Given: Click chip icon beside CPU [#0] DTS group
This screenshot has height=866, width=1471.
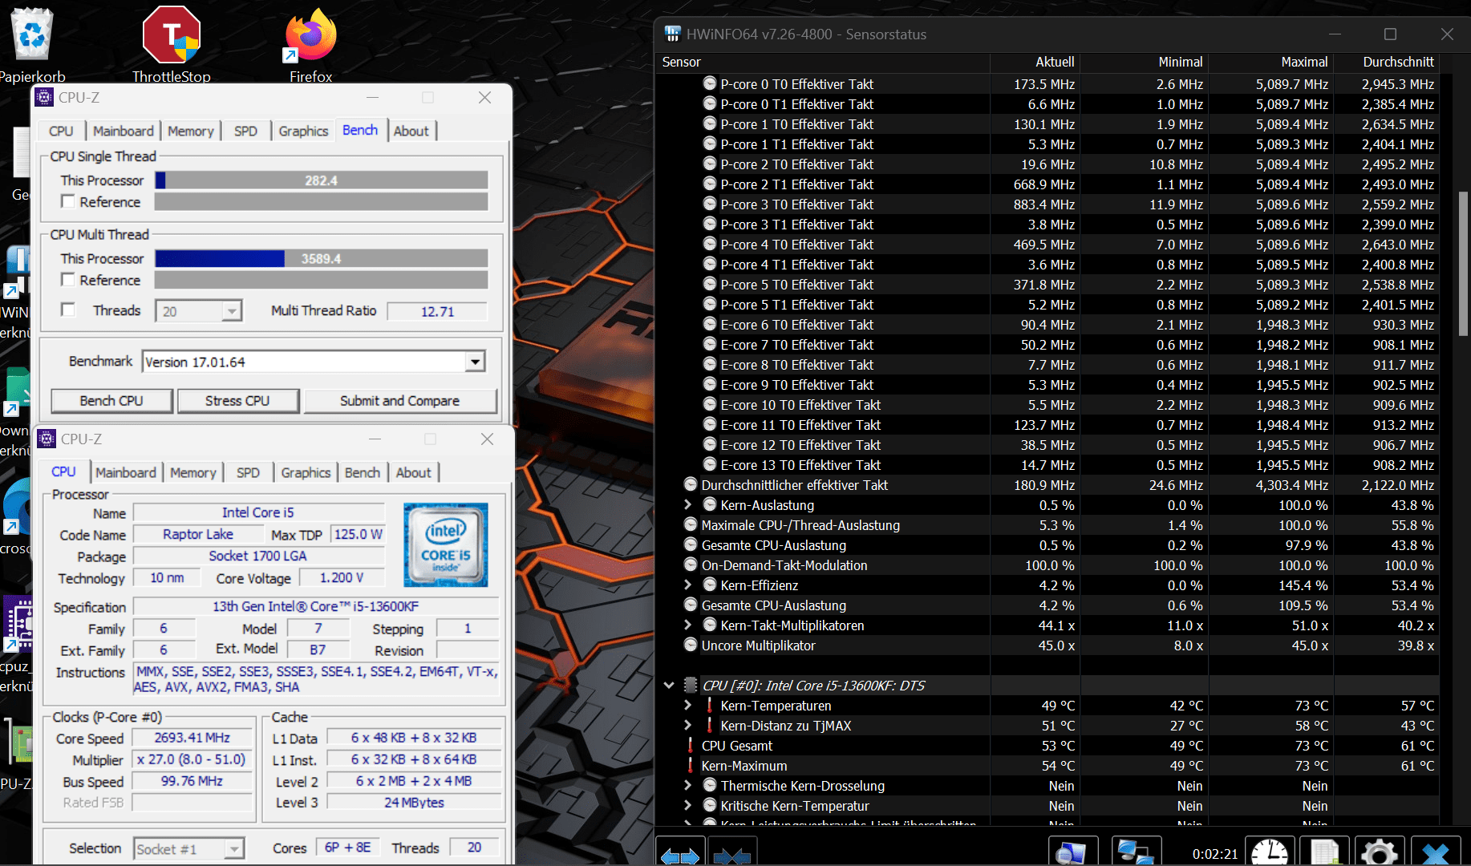Looking at the screenshot, I should click(x=690, y=685).
